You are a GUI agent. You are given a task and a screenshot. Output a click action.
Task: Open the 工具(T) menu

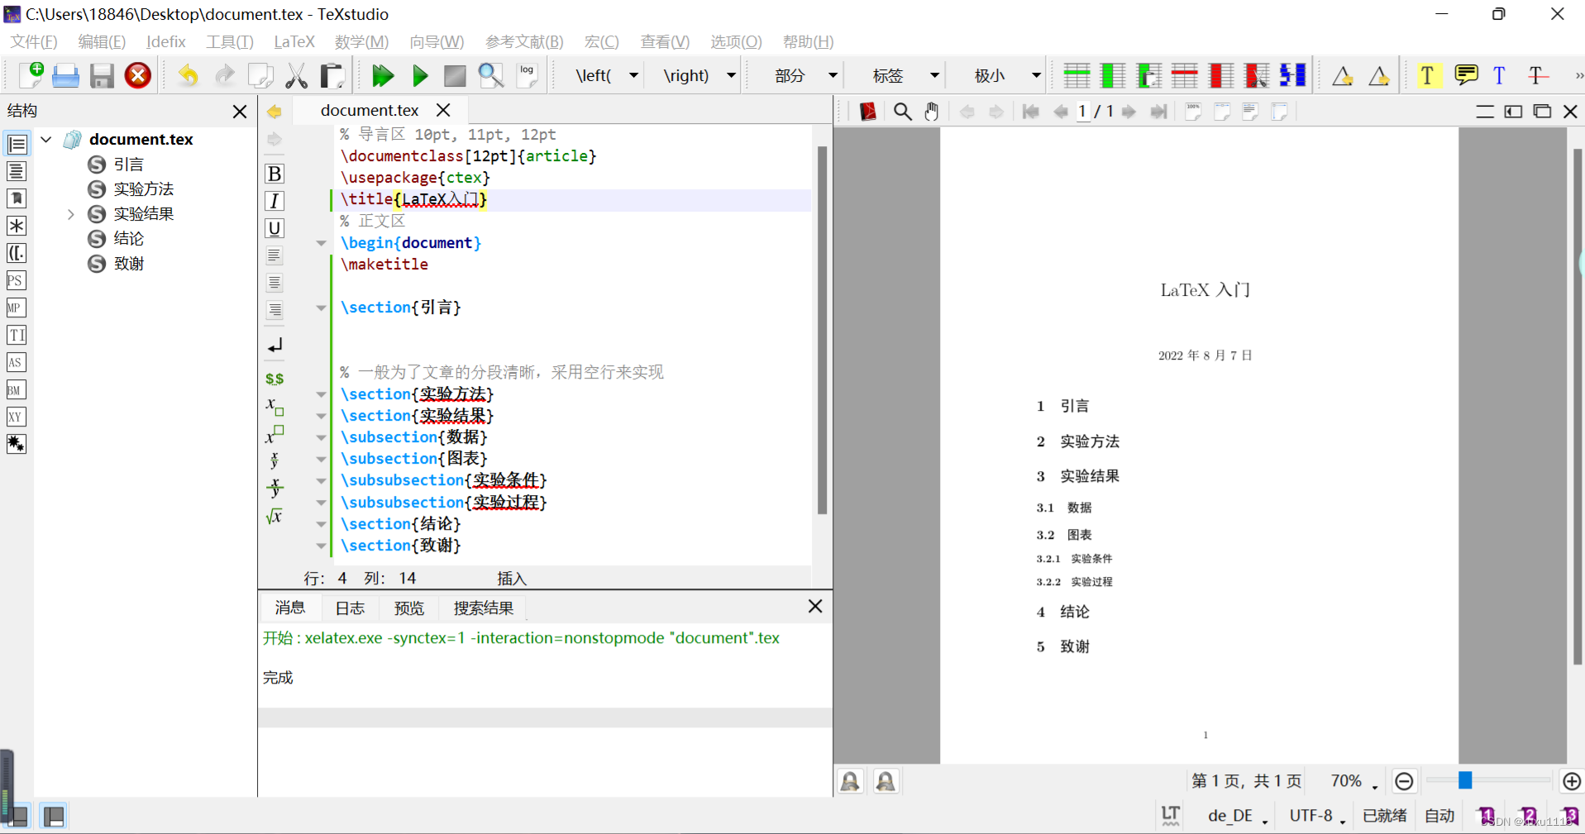(230, 41)
